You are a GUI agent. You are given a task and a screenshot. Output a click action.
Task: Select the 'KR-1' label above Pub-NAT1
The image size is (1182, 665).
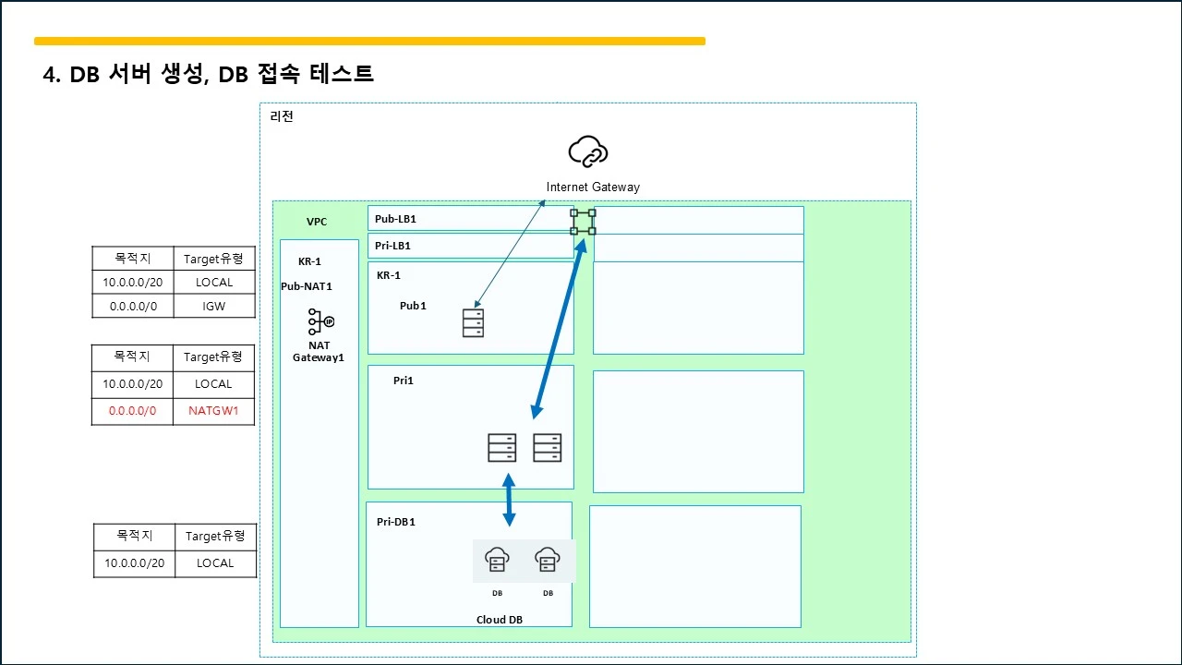[x=309, y=261]
